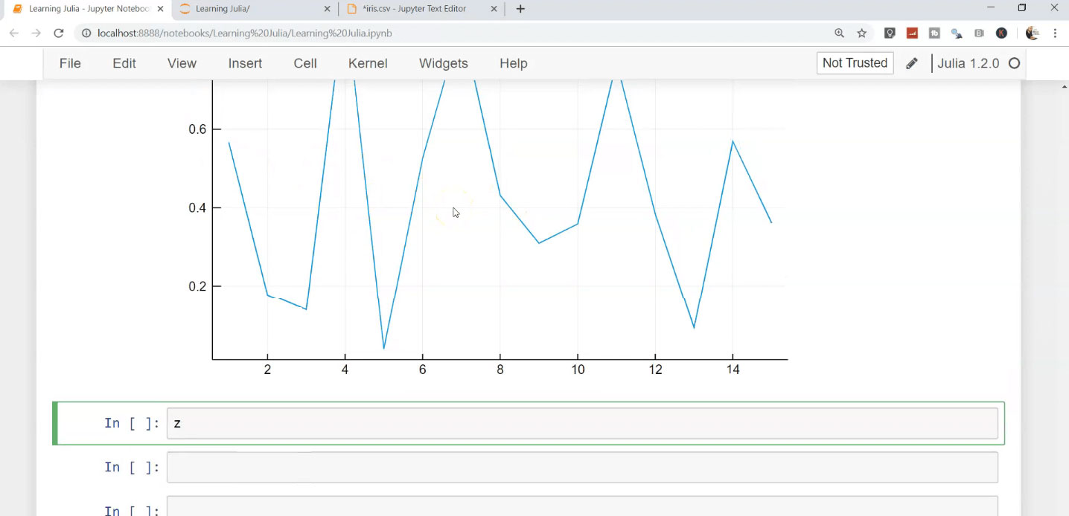
Task: Open Chrome's three-dot menu
Action: (x=1055, y=33)
